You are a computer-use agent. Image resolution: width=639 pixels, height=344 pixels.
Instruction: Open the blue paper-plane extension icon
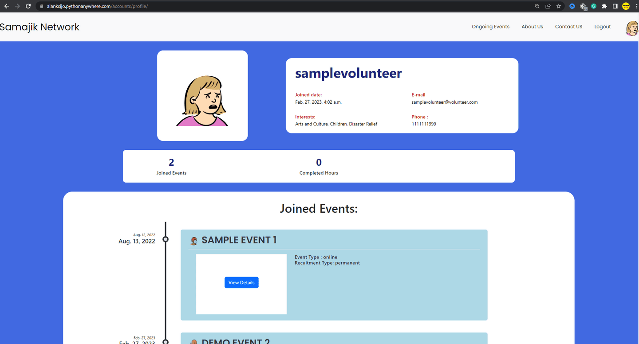tap(572, 6)
